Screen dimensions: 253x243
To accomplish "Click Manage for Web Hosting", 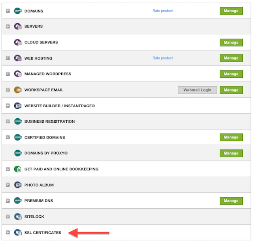I will click(x=231, y=58).
